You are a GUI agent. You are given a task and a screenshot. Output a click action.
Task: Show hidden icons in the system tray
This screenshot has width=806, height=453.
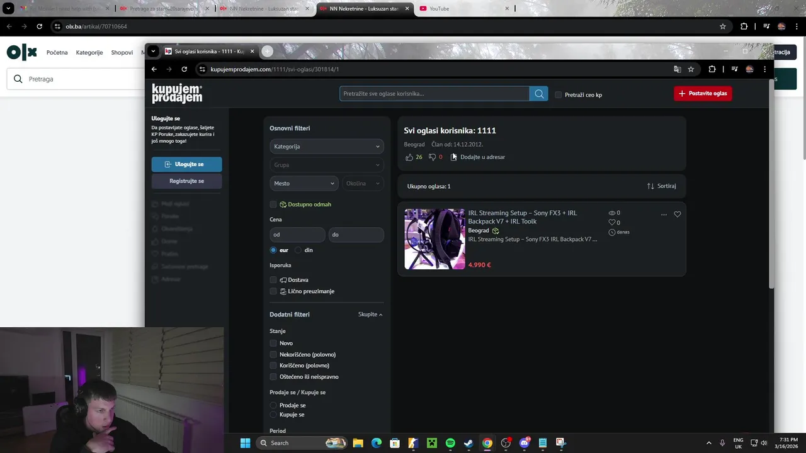(x=708, y=443)
